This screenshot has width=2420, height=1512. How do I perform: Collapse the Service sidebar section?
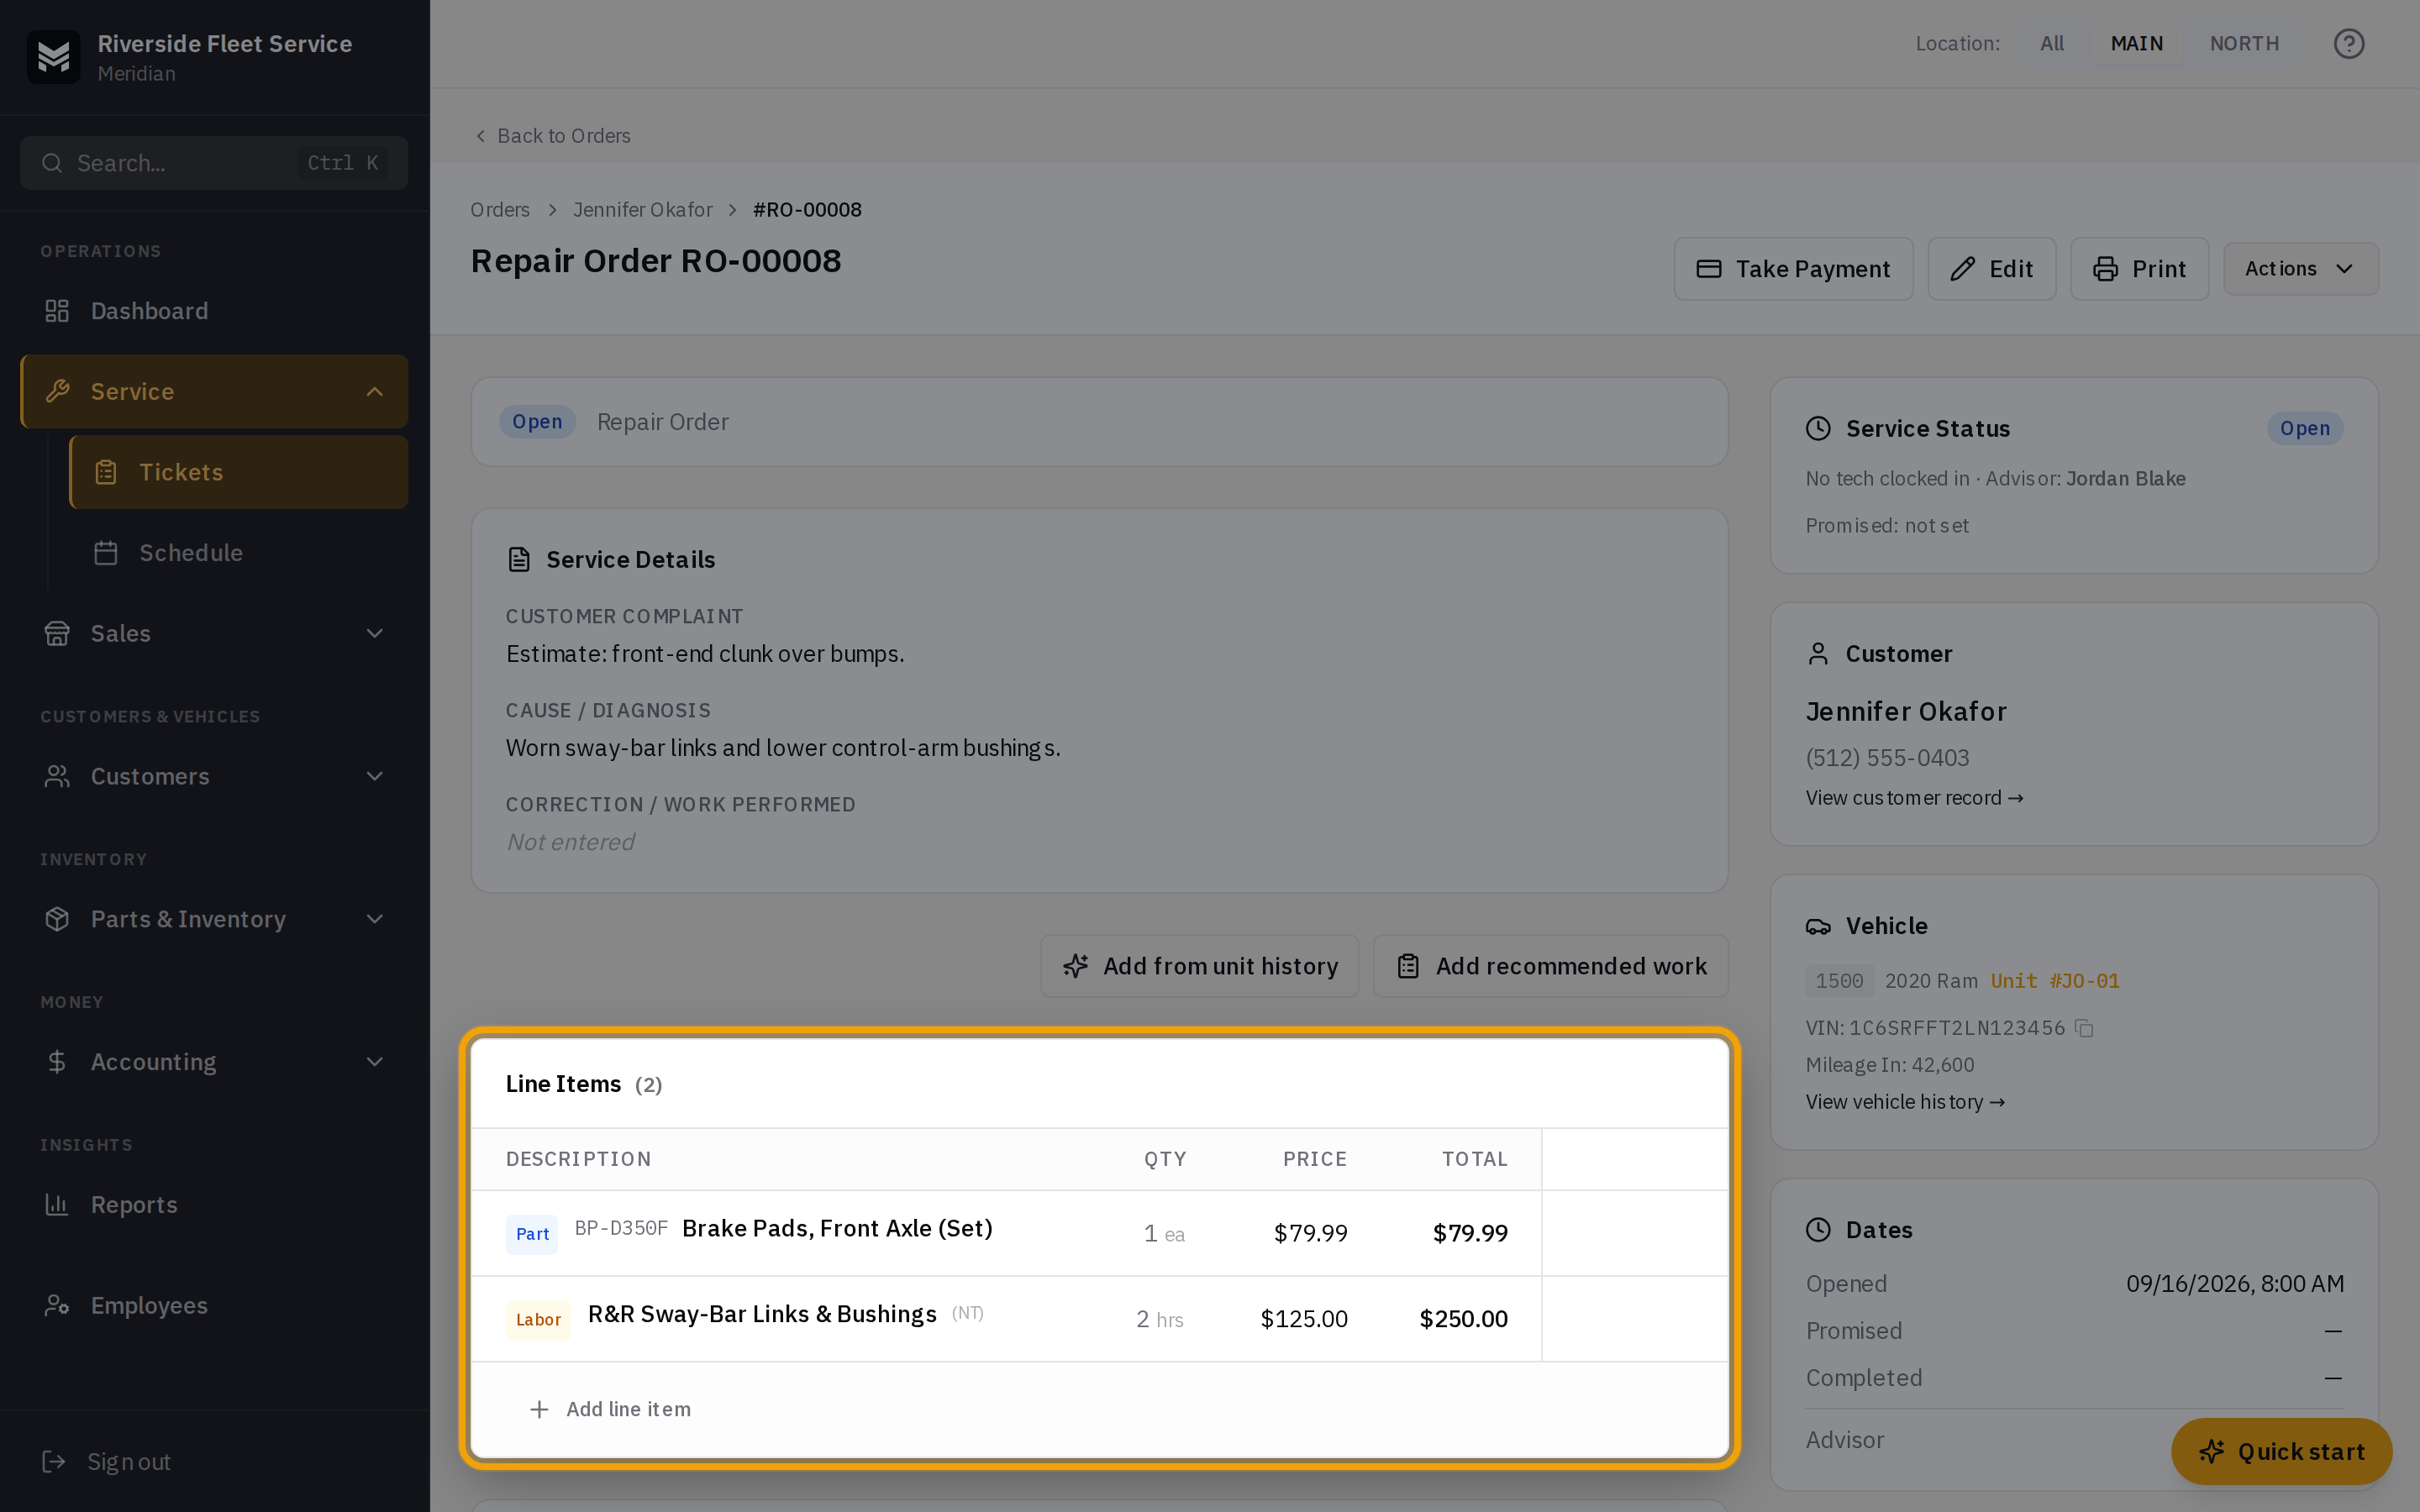pyautogui.click(x=214, y=391)
